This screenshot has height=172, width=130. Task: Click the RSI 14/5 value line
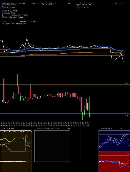pos(15,15)
